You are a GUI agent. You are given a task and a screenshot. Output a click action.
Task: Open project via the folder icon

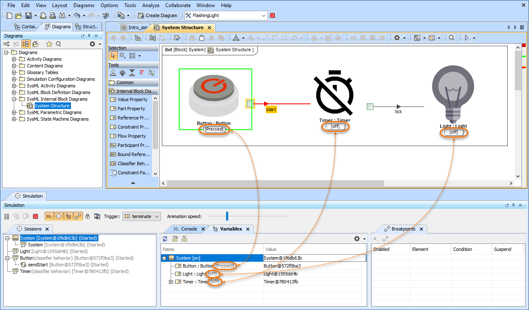click(x=18, y=15)
